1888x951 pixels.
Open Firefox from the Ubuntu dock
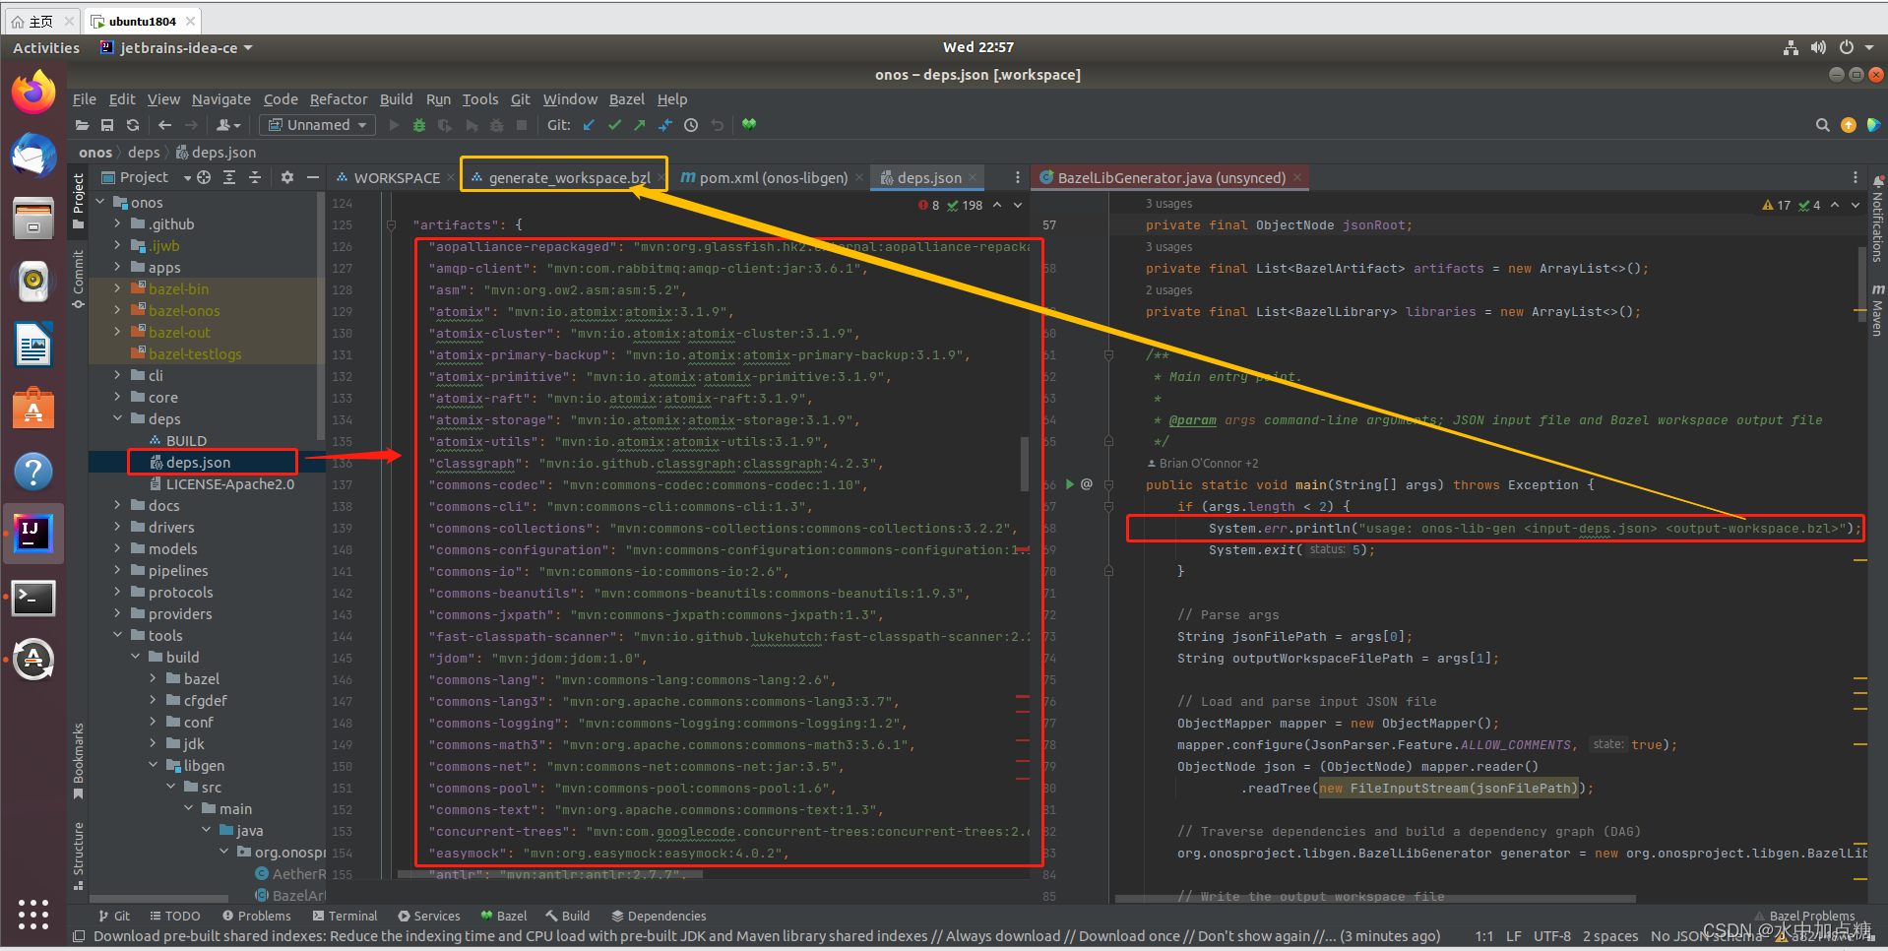click(33, 93)
